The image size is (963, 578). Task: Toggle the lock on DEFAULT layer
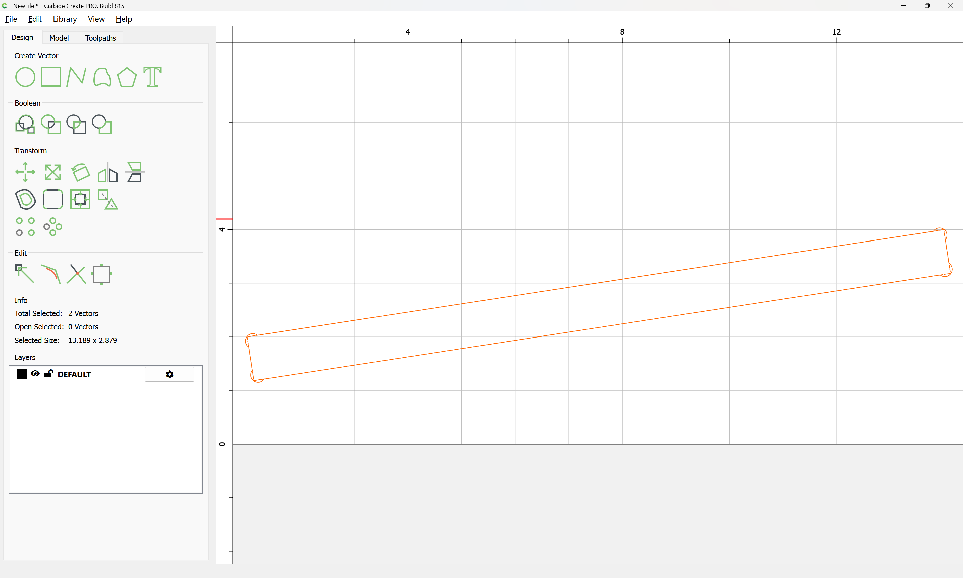[x=49, y=374]
